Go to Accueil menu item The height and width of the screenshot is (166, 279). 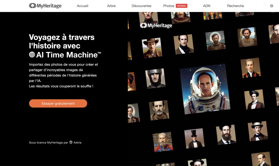(82, 6)
